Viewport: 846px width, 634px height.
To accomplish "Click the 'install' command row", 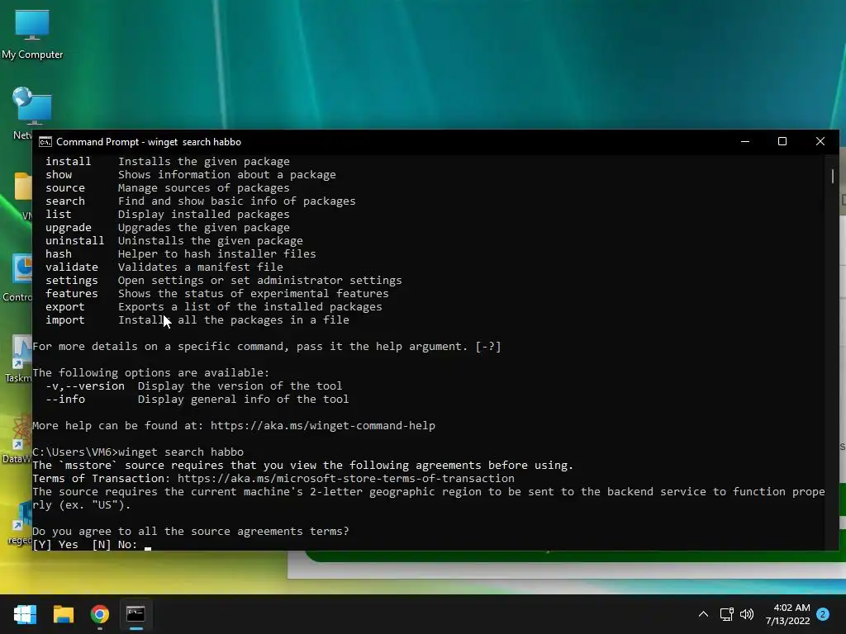I will click(x=167, y=162).
